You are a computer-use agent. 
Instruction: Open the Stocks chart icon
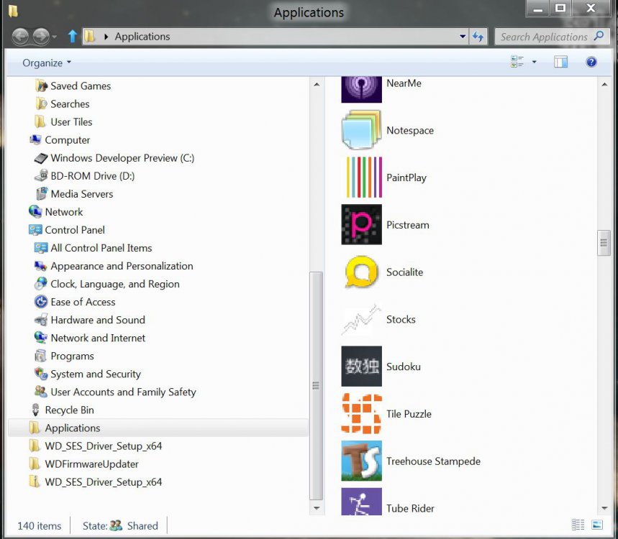pos(361,320)
